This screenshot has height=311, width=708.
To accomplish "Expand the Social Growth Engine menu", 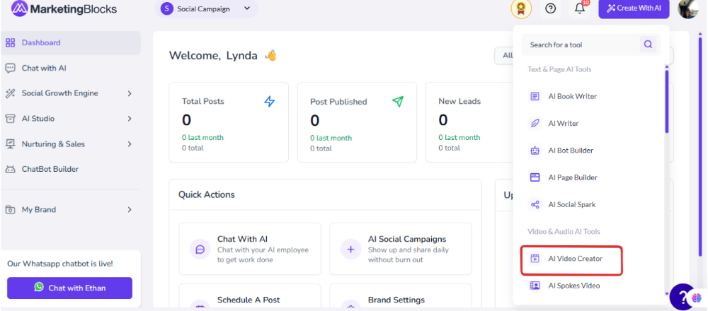I will click(x=71, y=93).
